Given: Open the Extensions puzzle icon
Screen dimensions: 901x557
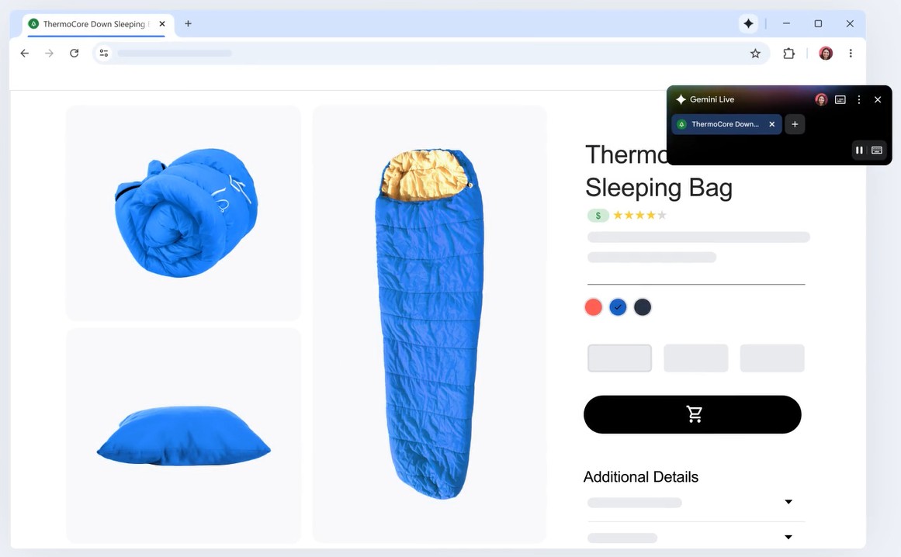Looking at the screenshot, I should coord(789,54).
